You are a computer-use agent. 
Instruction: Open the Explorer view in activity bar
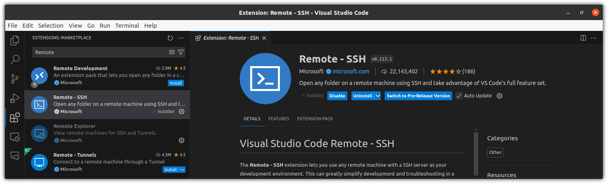[15, 40]
